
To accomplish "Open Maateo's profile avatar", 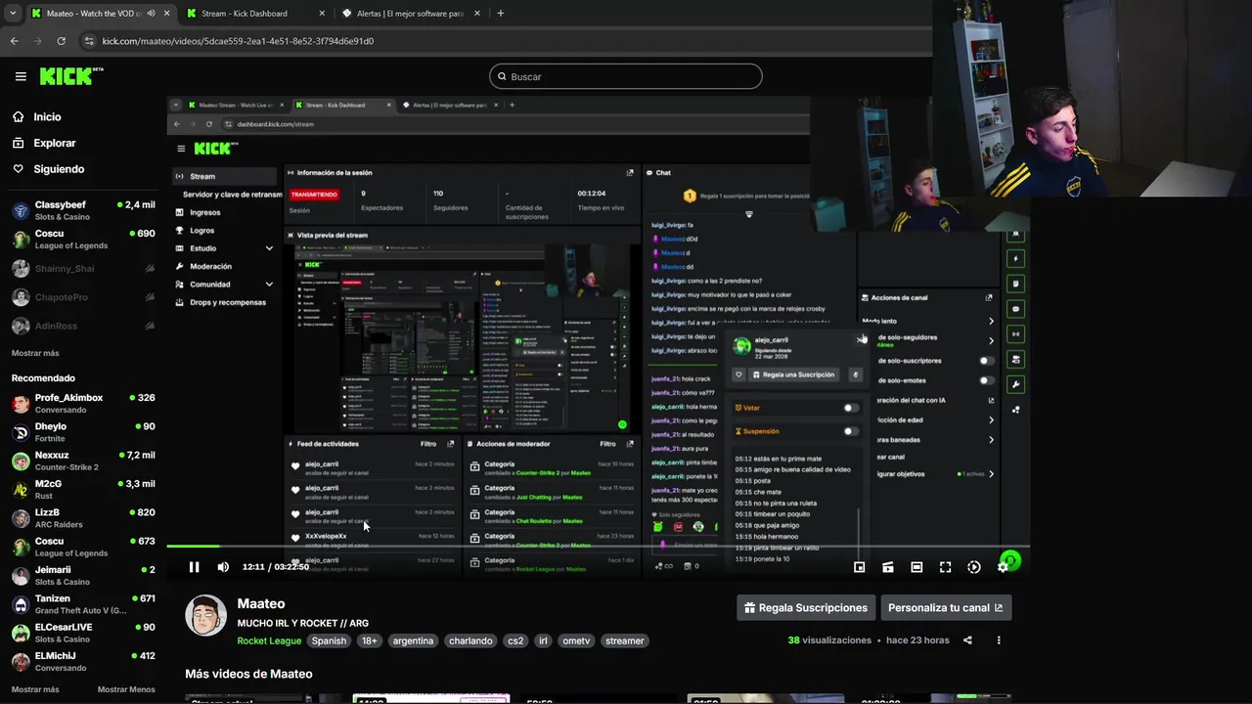I will click(206, 615).
